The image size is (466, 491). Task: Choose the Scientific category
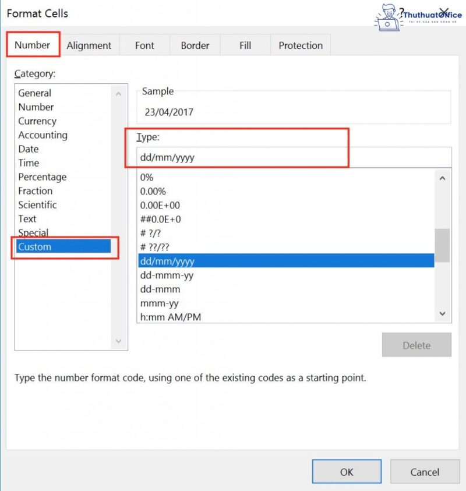pos(37,204)
